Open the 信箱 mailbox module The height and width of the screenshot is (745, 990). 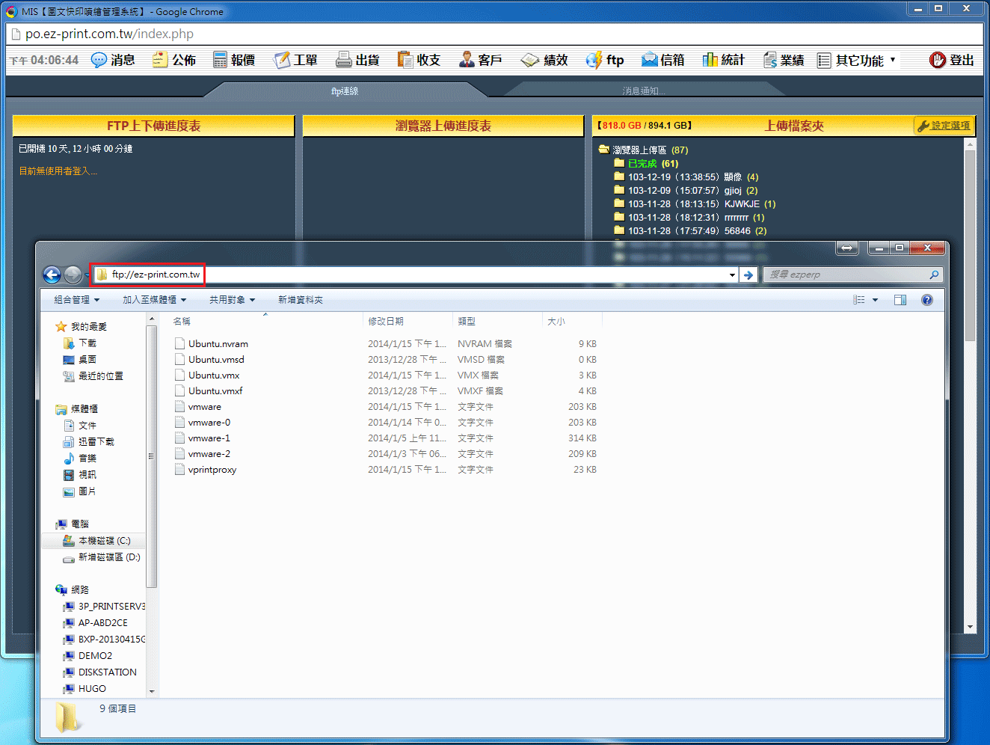pyautogui.click(x=663, y=60)
